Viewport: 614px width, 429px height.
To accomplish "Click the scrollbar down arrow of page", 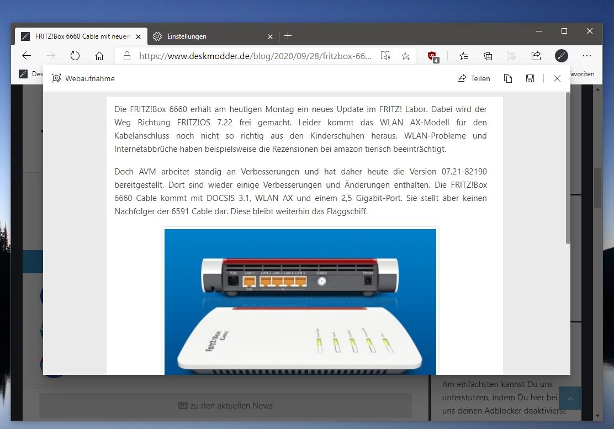I will tap(597, 416).
